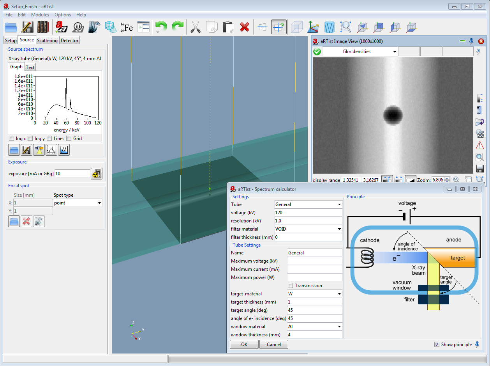Open the Edit menu
The height and width of the screenshot is (366, 490).
click(22, 15)
